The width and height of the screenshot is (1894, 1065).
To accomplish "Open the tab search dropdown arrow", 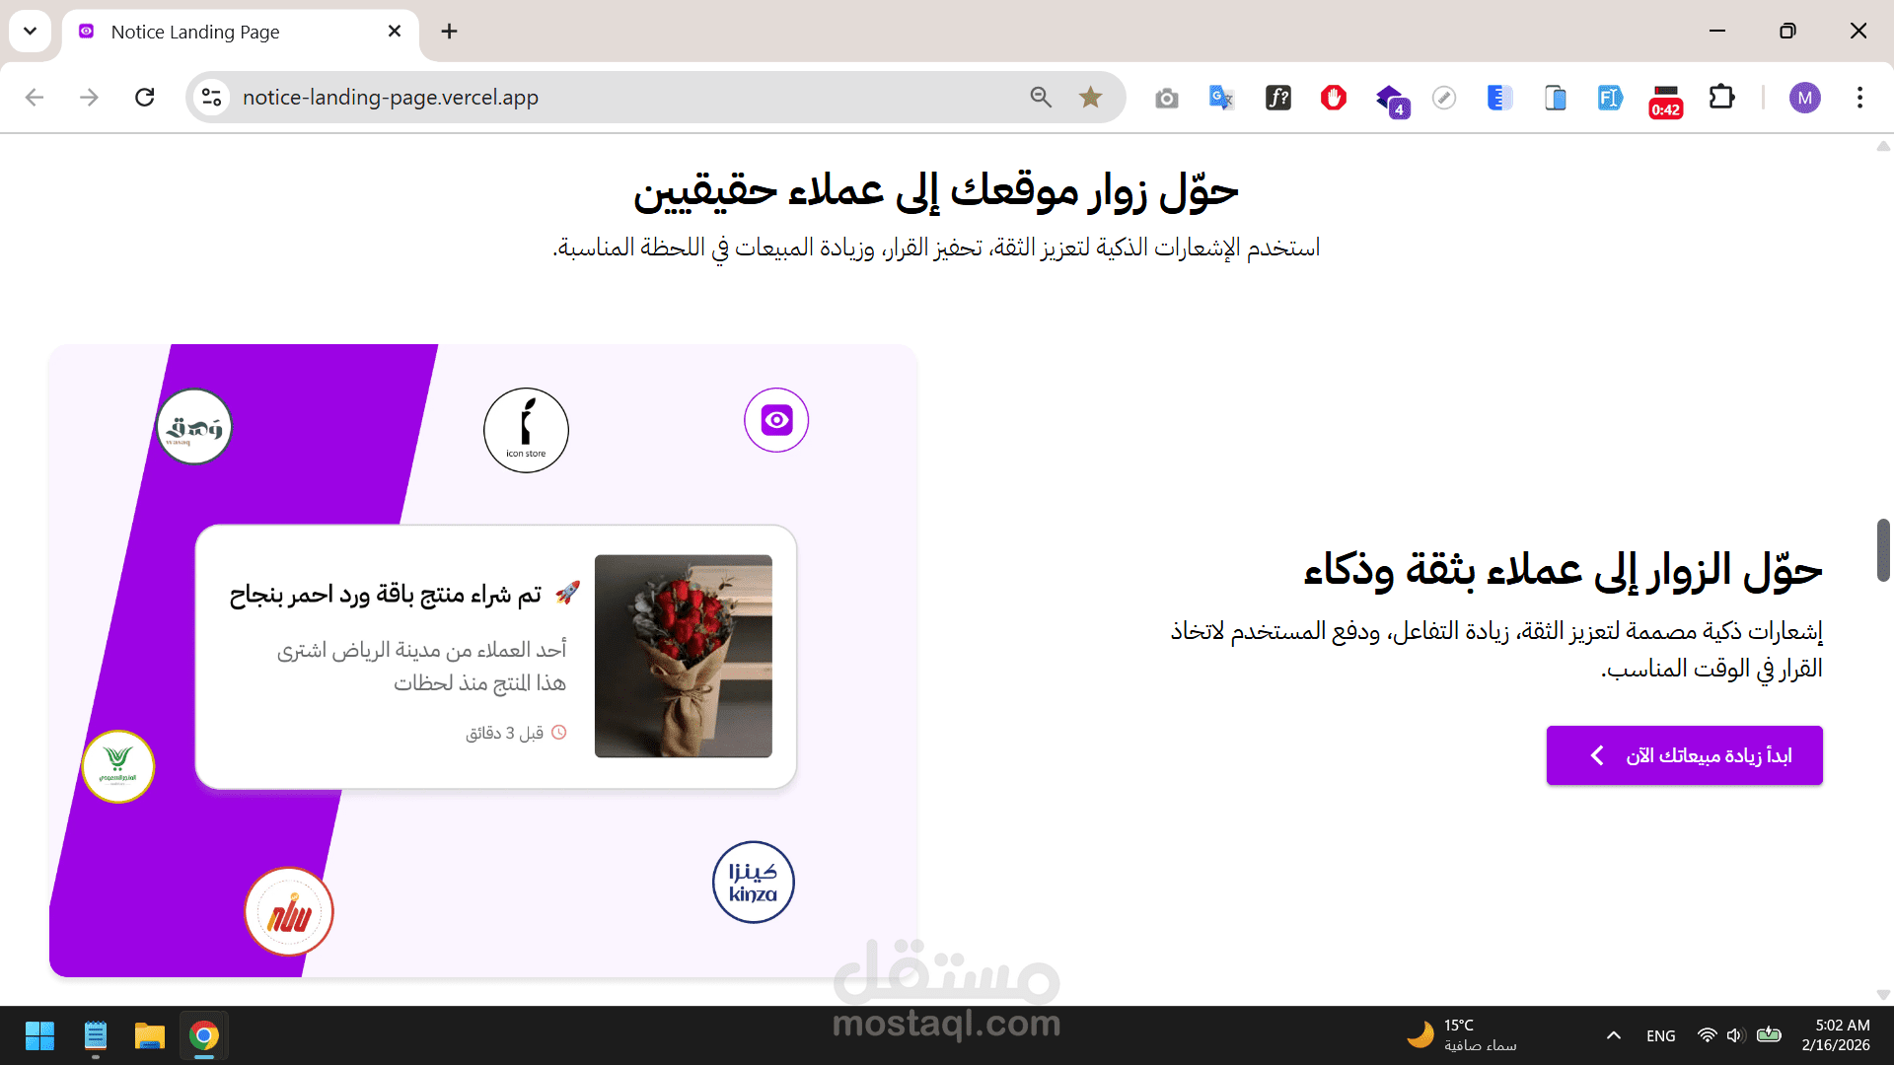I will 31,32.
